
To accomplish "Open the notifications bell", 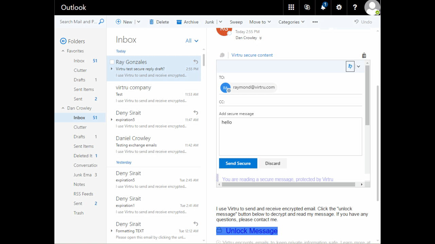I will tap(323, 7).
